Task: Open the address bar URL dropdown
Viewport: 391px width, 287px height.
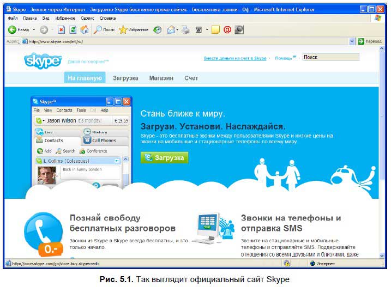Action: pos(352,41)
